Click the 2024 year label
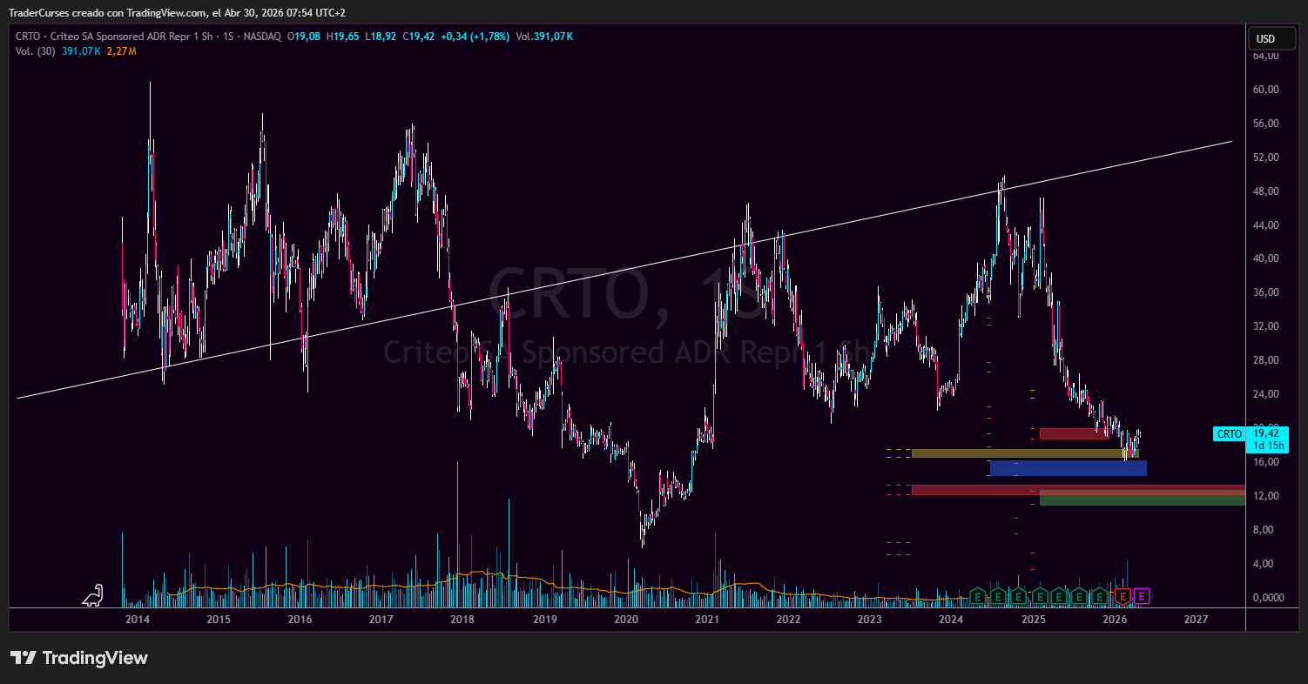Image resolution: width=1308 pixels, height=684 pixels. point(952,620)
